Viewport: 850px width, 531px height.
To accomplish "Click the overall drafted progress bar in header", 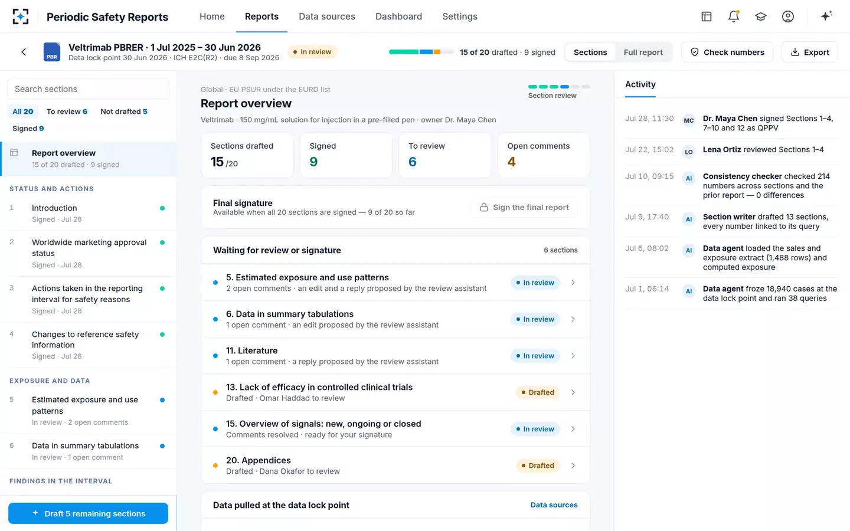I will click(421, 52).
